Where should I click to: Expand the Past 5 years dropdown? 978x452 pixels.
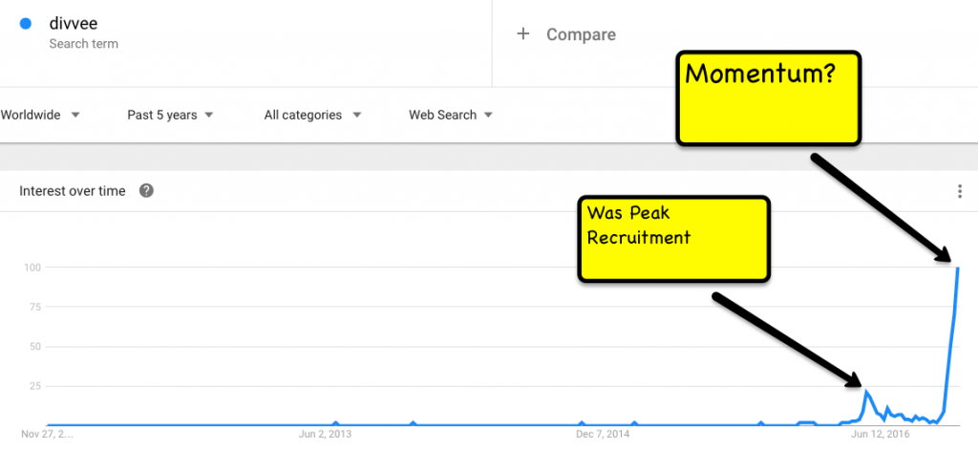[x=170, y=115]
